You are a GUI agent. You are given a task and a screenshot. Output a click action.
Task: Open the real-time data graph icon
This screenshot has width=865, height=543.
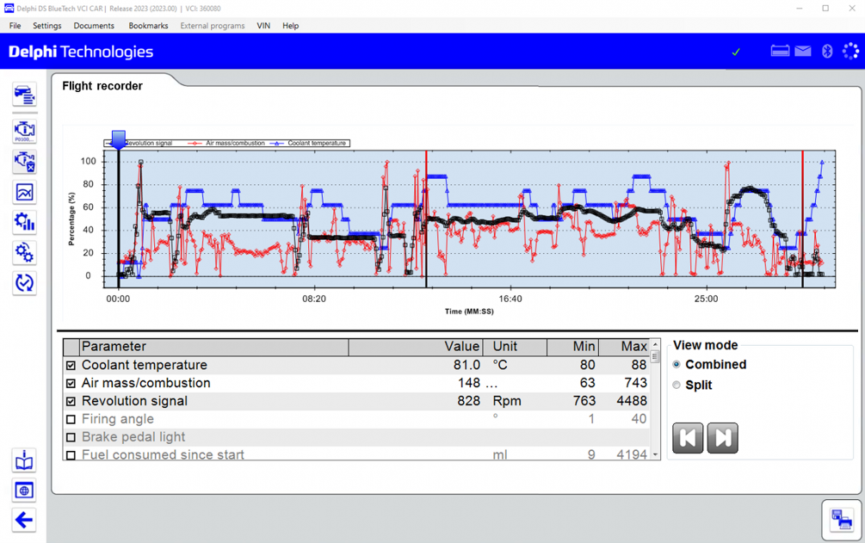click(x=24, y=193)
